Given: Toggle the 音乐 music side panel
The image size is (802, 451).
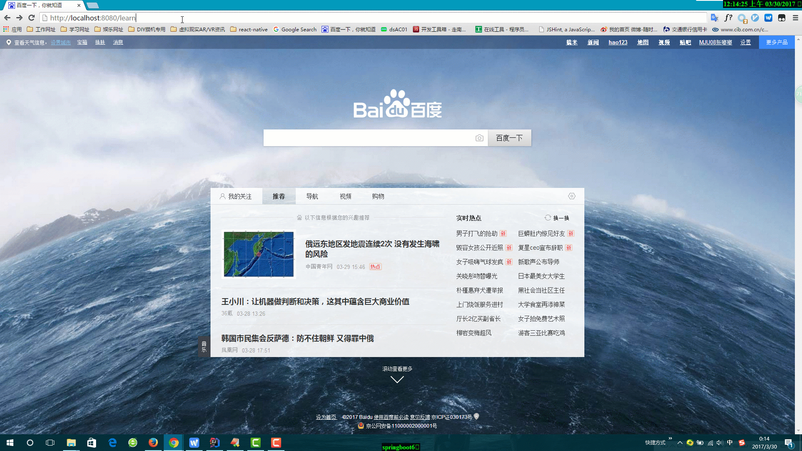Looking at the screenshot, I should [x=204, y=347].
